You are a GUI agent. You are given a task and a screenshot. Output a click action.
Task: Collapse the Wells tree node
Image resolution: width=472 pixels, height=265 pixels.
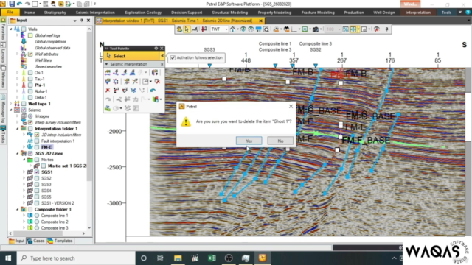pyautogui.click(x=11, y=29)
